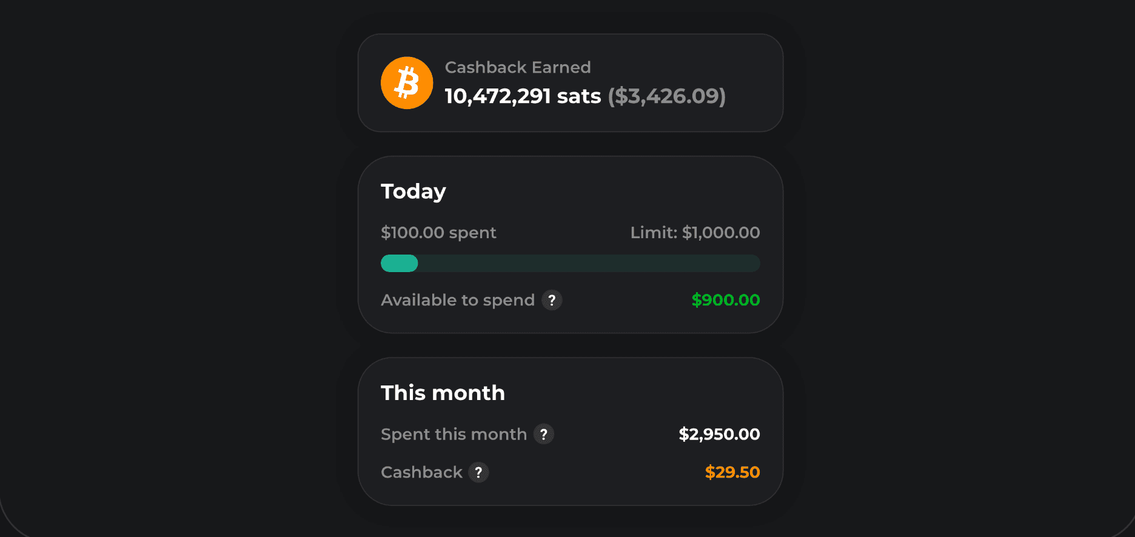Click the Available to spend label

pyautogui.click(x=458, y=300)
